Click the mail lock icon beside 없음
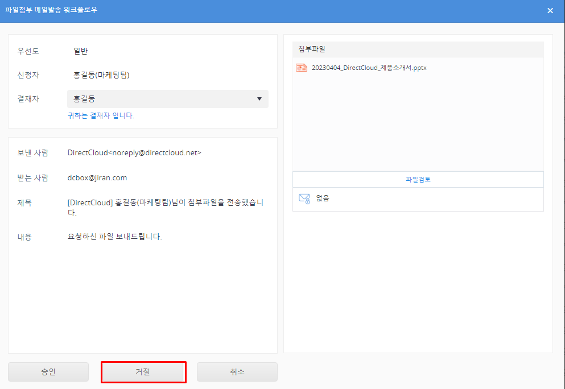This screenshot has height=389, width=565. 304,198
